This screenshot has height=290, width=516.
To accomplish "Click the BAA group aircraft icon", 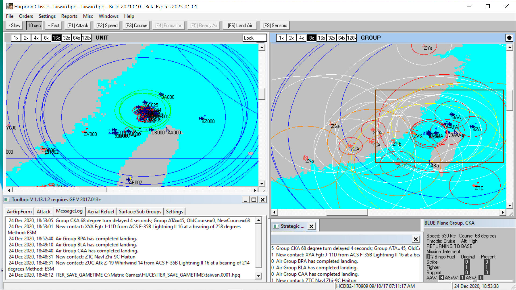I will (x=452, y=115).
